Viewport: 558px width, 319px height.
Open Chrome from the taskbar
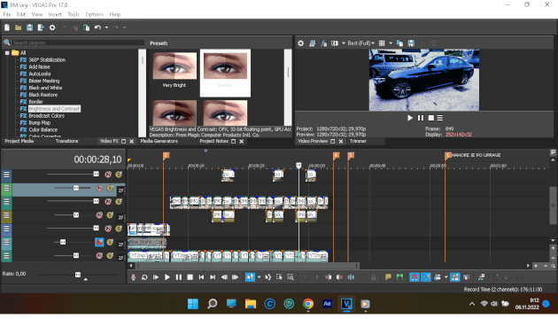(x=308, y=304)
